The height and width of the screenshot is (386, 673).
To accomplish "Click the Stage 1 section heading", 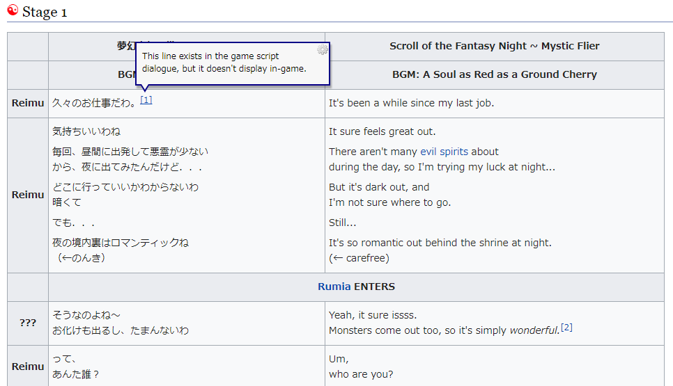I will [x=45, y=12].
